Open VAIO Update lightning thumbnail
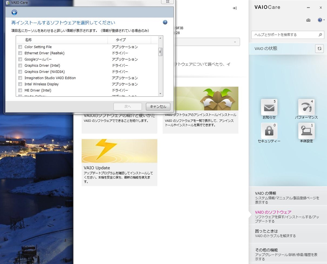The width and height of the screenshot is (327, 264). (x=119, y=151)
